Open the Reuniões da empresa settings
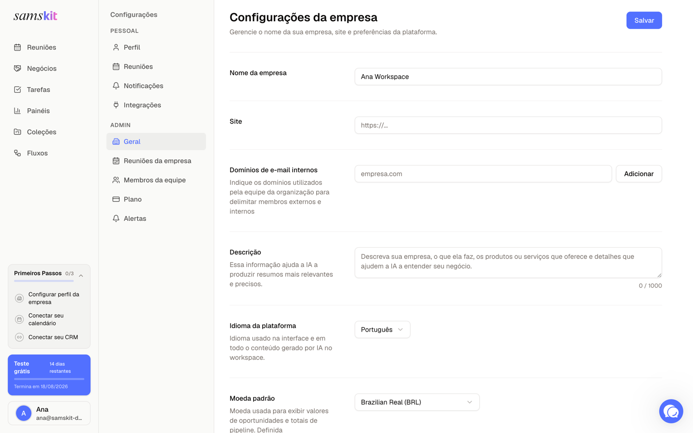The height and width of the screenshot is (433, 693). (x=156, y=161)
